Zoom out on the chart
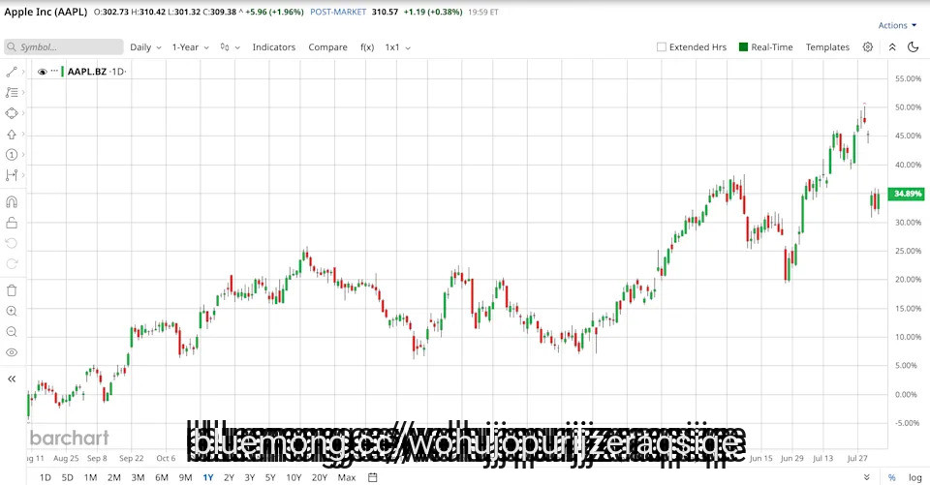Screen dimensions: 930x485 click(12, 332)
